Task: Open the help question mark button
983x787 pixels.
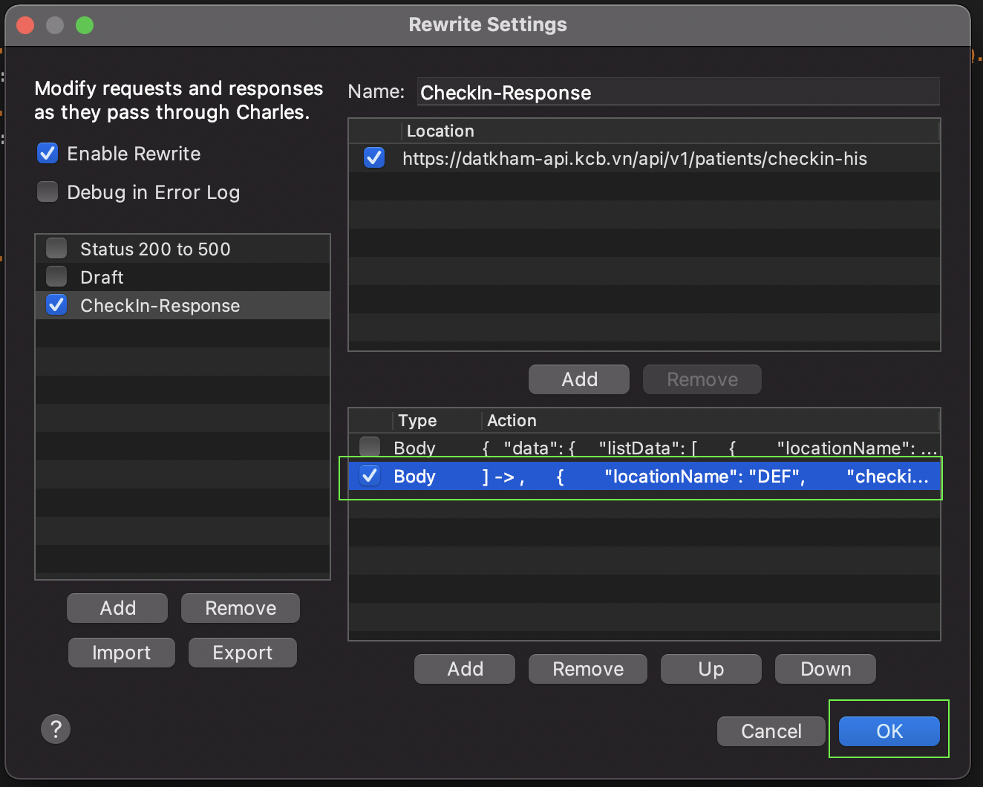Action: [x=56, y=729]
